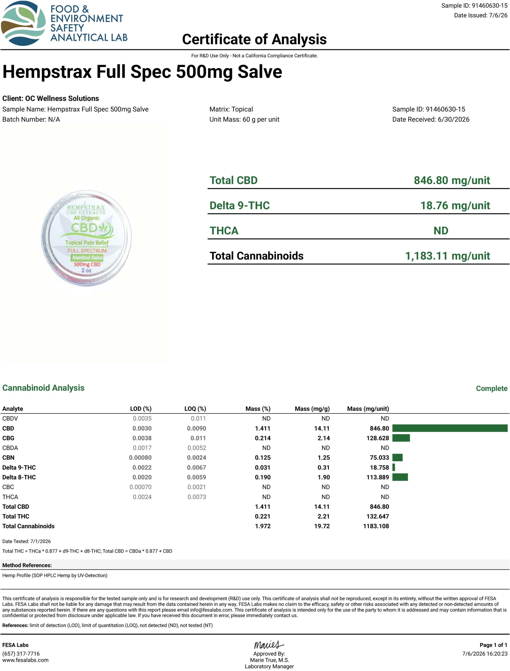The height and width of the screenshot is (671, 510).
Task: Select 'Client: OC Wellness Solutions' text
Action: pos(51,99)
